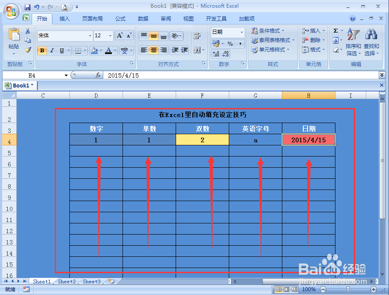Screen dimensions: 389x295
Task: Toggle Underline formatting
Action: (62, 51)
